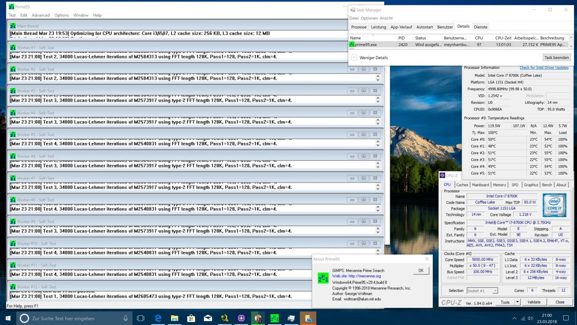This screenshot has width=577, height=325.
Task: Click the Worker #11 Self-Test icon
Action: tap(13, 266)
